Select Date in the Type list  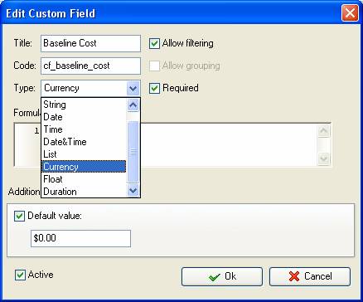click(84, 117)
